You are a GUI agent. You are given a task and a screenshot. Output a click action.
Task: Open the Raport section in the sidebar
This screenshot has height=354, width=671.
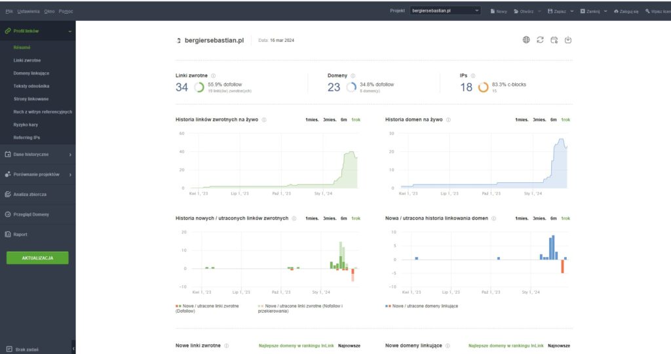pos(20,234)
